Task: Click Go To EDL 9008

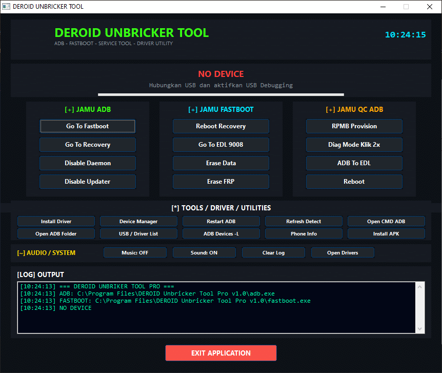Action: pos(220,145)
